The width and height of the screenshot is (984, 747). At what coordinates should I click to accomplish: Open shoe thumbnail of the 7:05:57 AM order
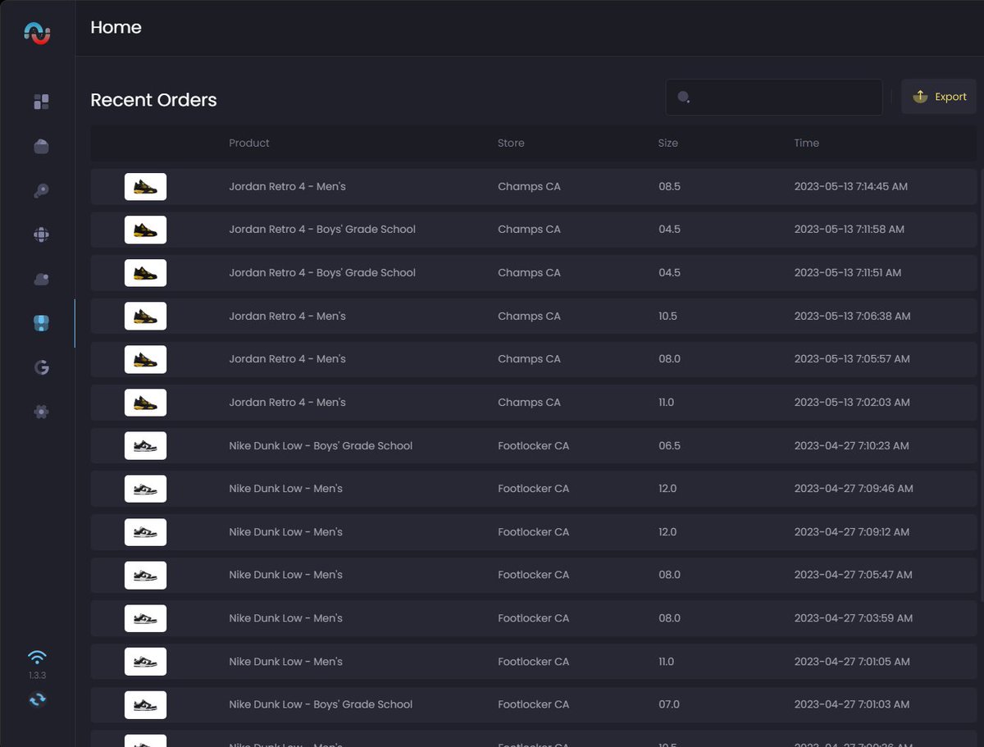145,359
